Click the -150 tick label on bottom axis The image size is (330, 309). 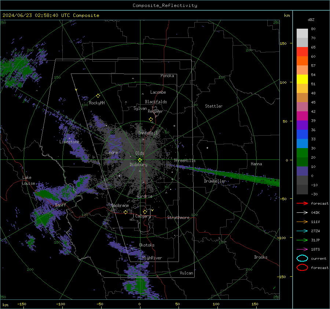coord(22,304)
